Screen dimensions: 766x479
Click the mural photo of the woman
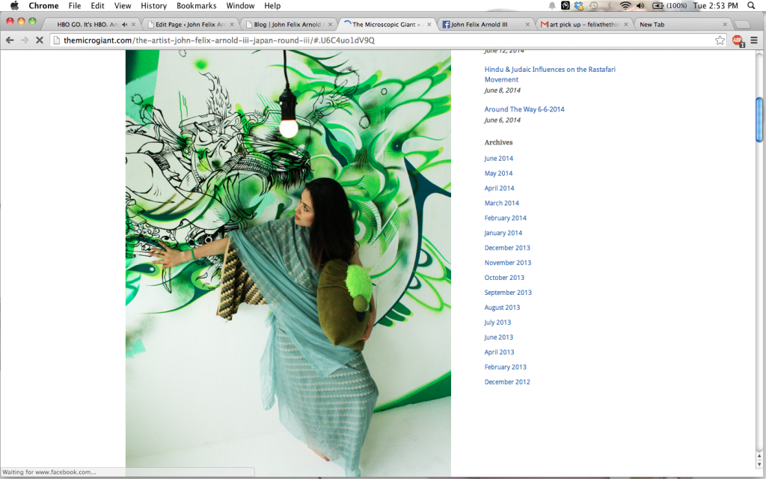[x=288, y=263]
